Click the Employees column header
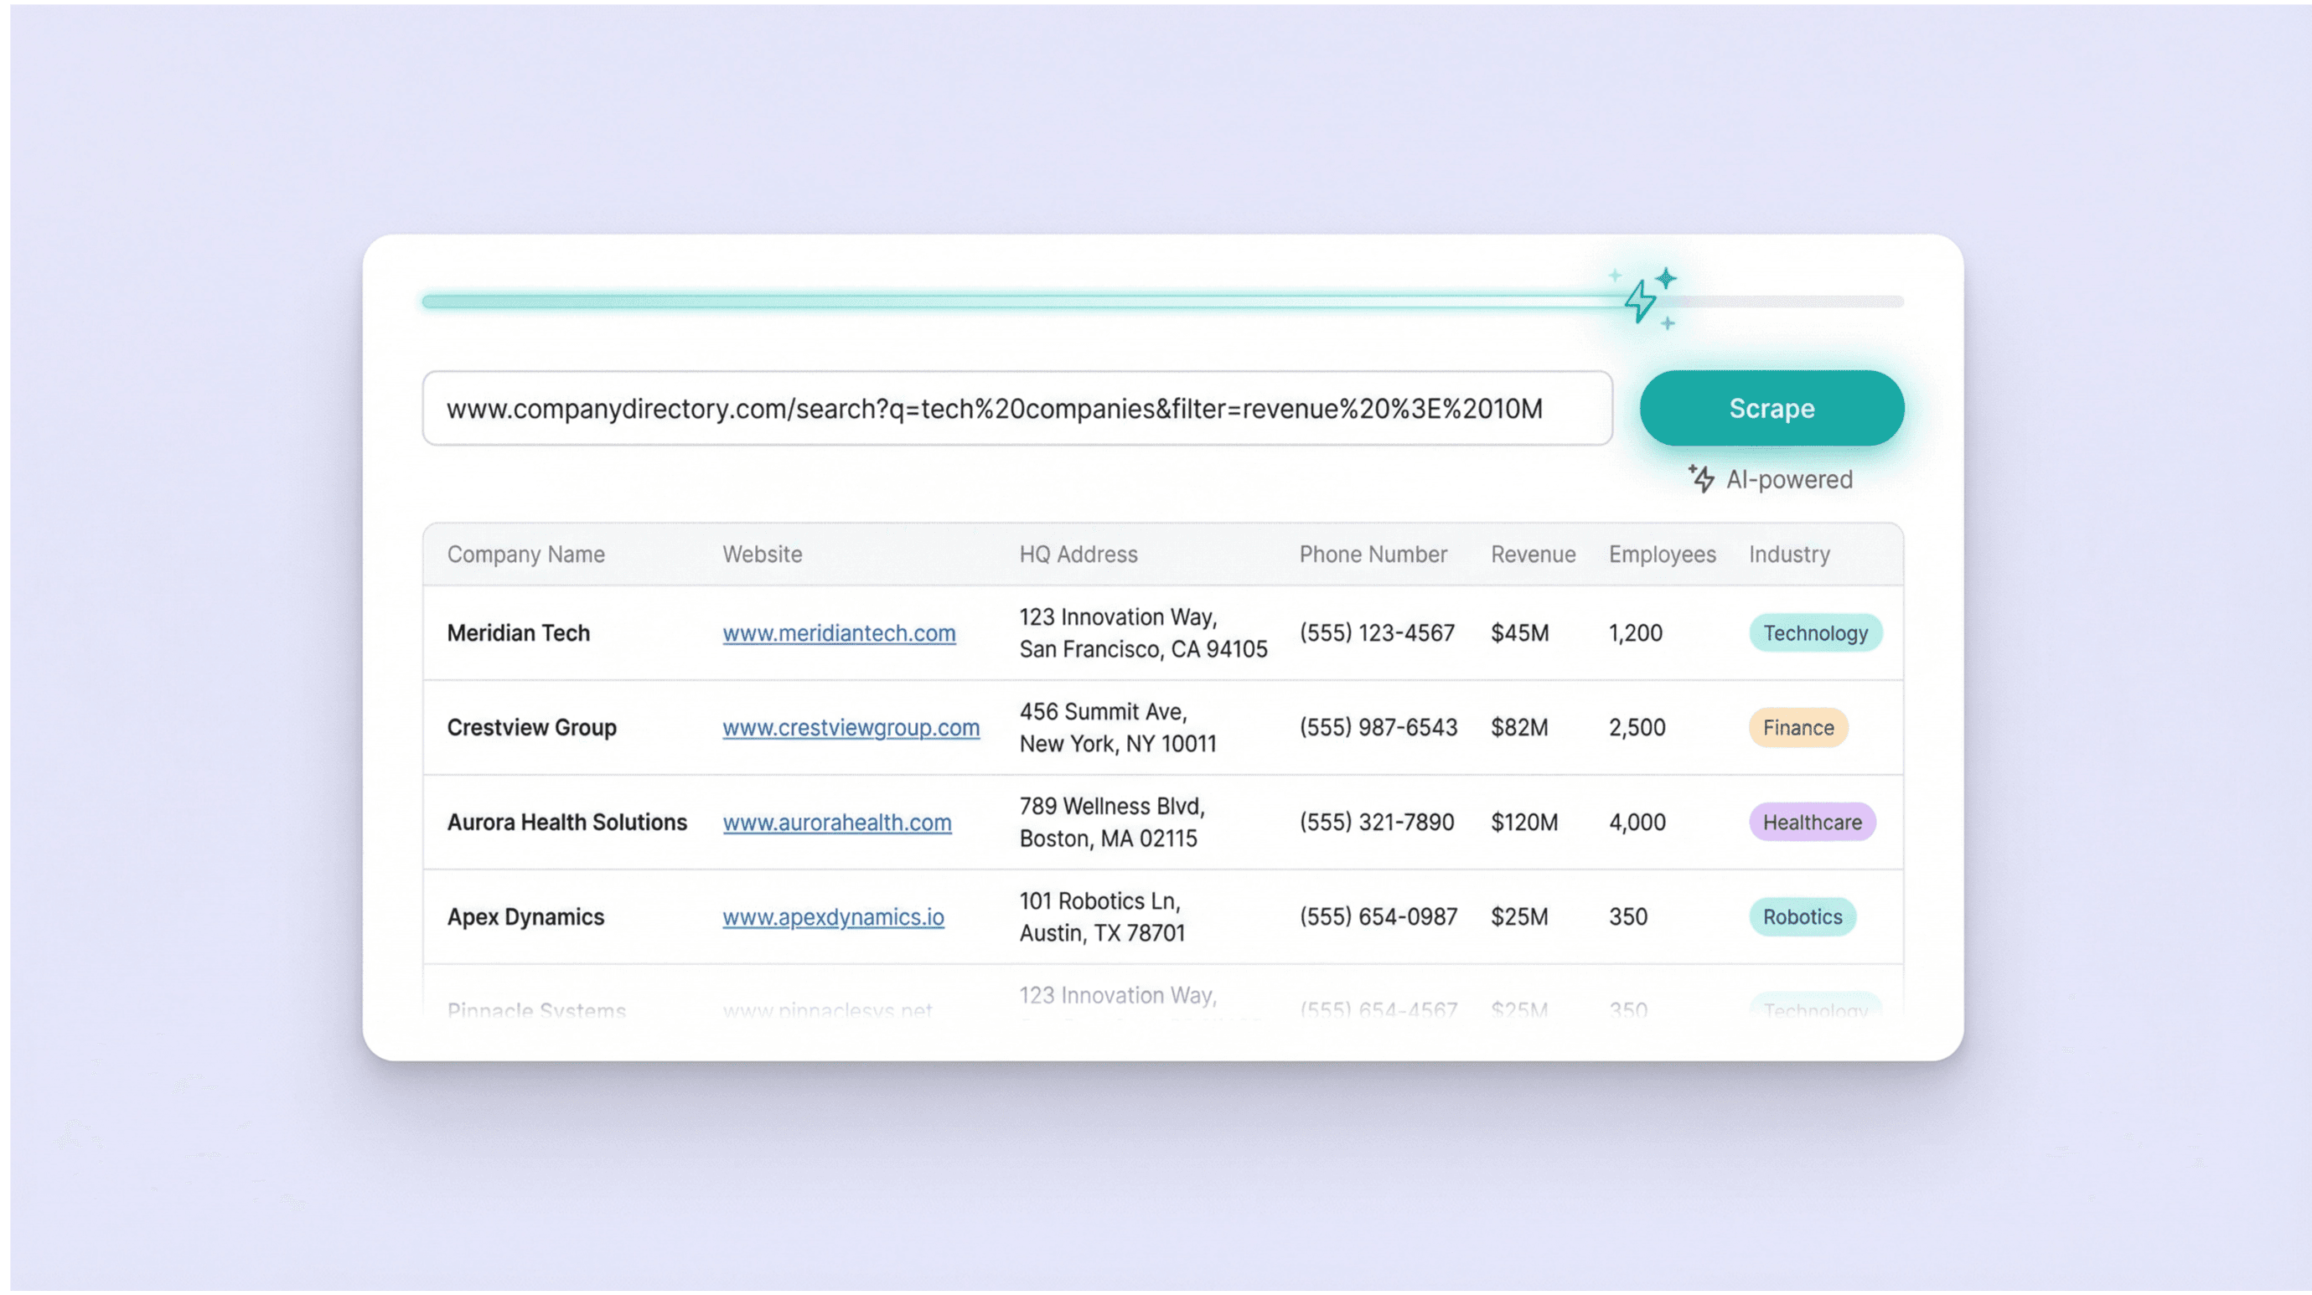 click(1661, 554)
